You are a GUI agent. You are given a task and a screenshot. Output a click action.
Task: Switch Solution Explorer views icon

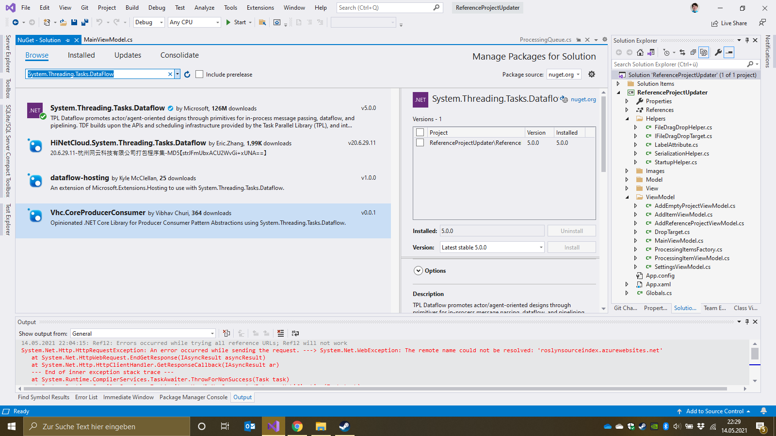point(651,52)
